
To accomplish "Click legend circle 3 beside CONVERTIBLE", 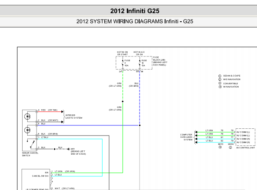I will click(220, 83).
